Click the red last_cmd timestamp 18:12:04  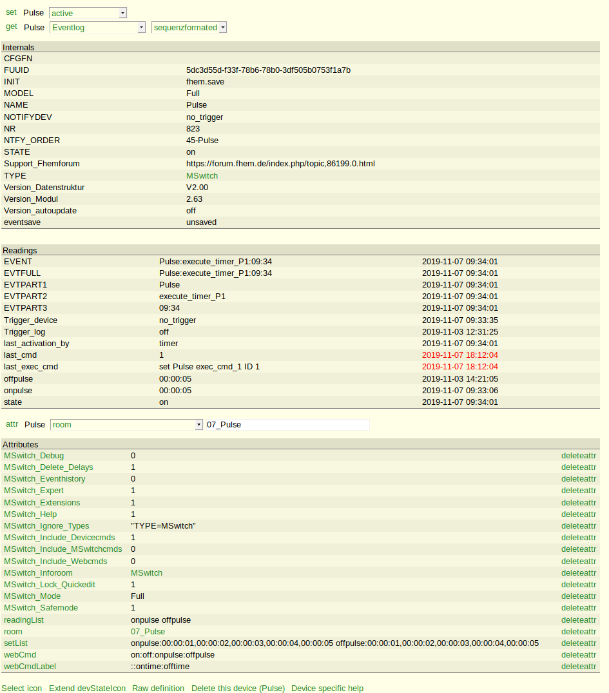460,355
